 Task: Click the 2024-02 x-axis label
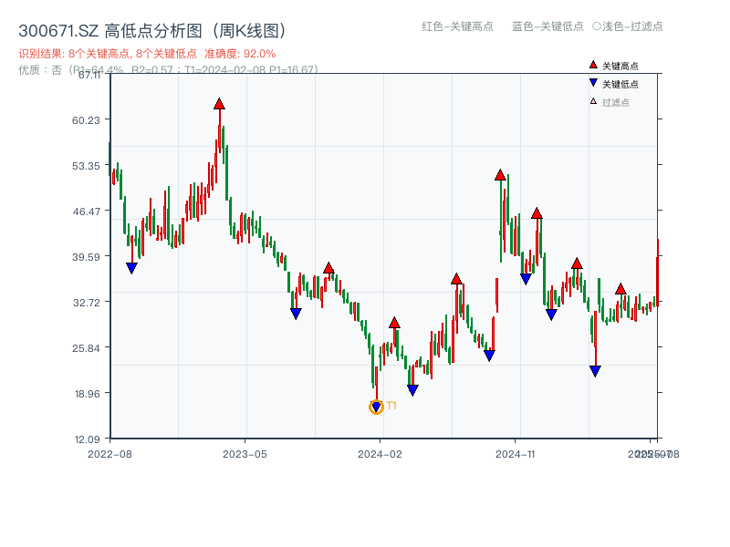coord(380,454)
